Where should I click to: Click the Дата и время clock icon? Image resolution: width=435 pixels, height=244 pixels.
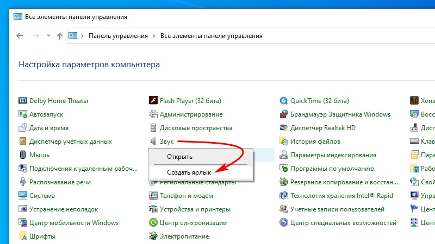(x=23, y=127)
